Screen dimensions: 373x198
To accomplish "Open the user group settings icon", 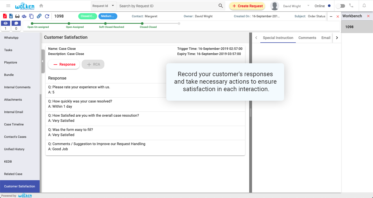I will click(x=24, y=16).
